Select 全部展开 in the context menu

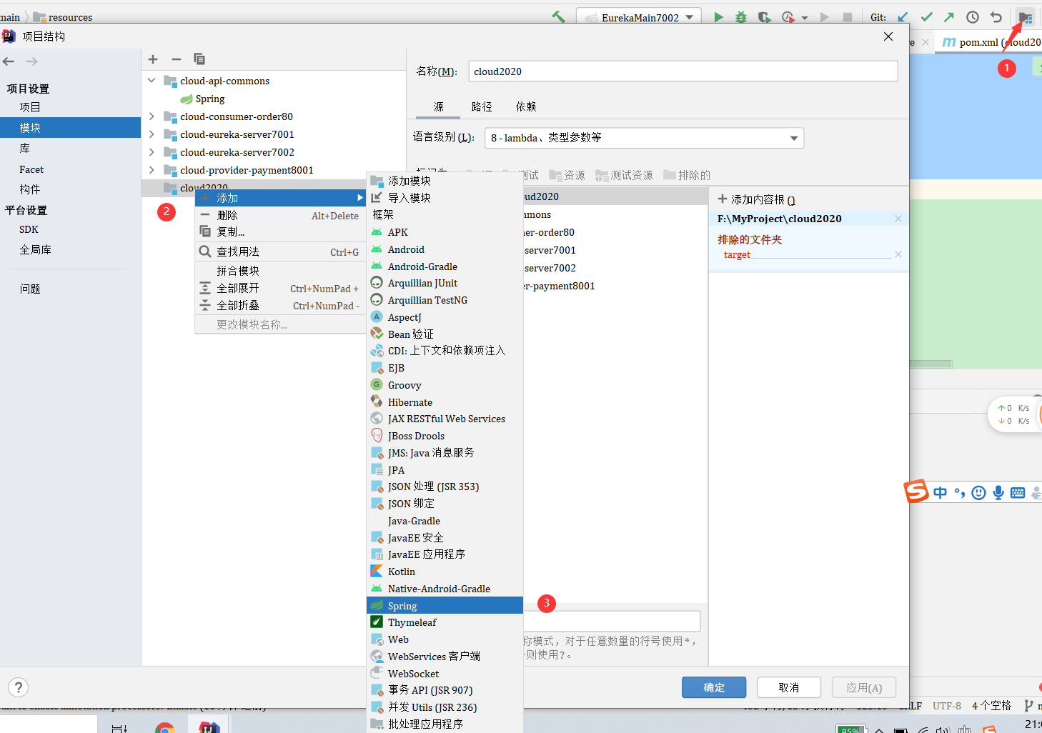tap(280, 288)
